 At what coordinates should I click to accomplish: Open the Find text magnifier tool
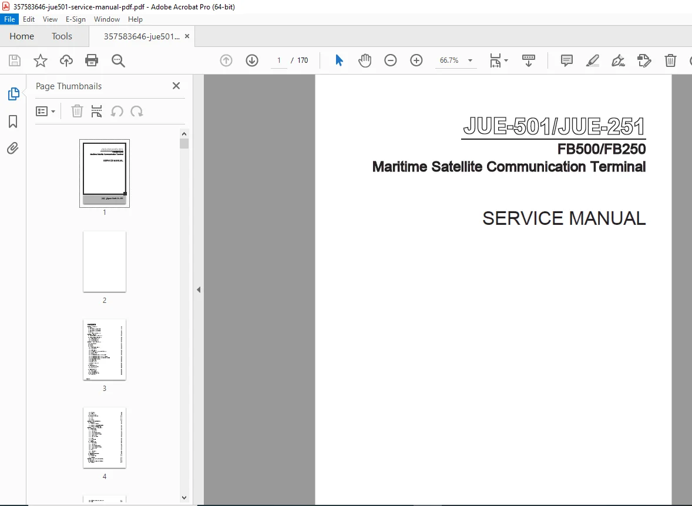pyautogui.click(x=118, y=60)
